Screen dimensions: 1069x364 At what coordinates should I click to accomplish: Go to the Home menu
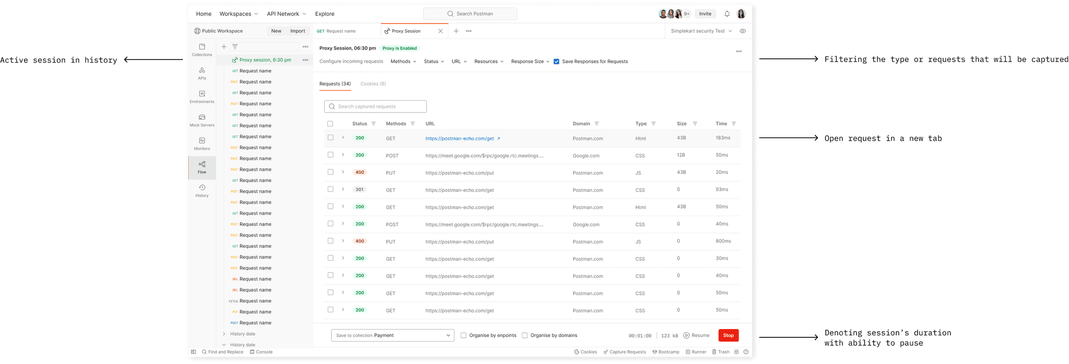204,14
